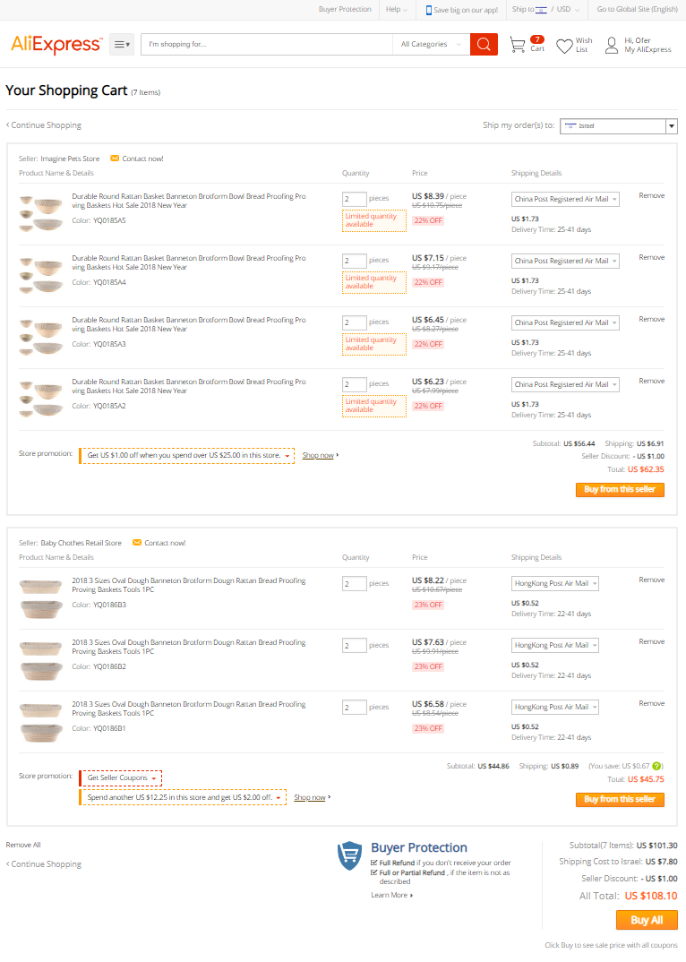The height and width of the screenshot is (962, 686).
Task: Click the Buy All button
Action: point(647,920)
